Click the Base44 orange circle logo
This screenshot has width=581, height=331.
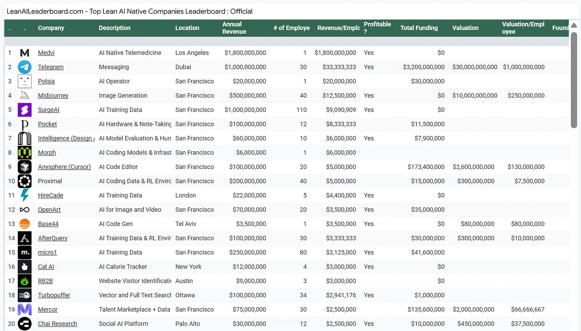tap(25, 224)
